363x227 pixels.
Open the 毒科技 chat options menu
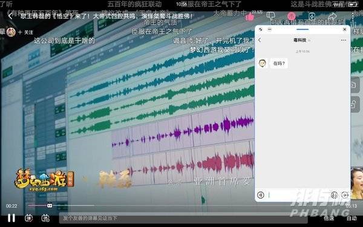click(344, 41)
